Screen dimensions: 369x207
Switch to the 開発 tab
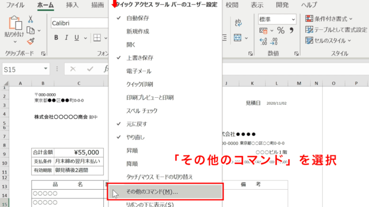(282, 5)
